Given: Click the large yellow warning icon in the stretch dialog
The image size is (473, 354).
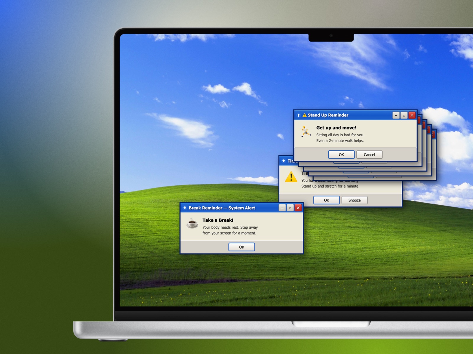Looking at the screenshot, I should [x=291, y=177].
